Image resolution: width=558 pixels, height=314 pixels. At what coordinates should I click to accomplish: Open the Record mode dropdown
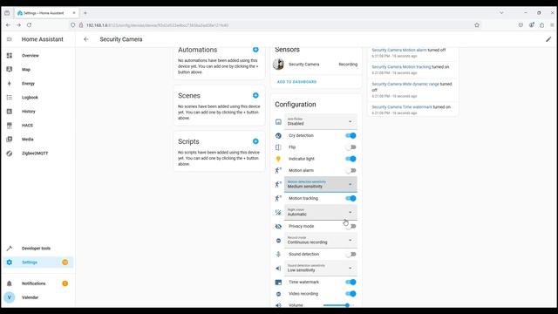tap(320, 241)
